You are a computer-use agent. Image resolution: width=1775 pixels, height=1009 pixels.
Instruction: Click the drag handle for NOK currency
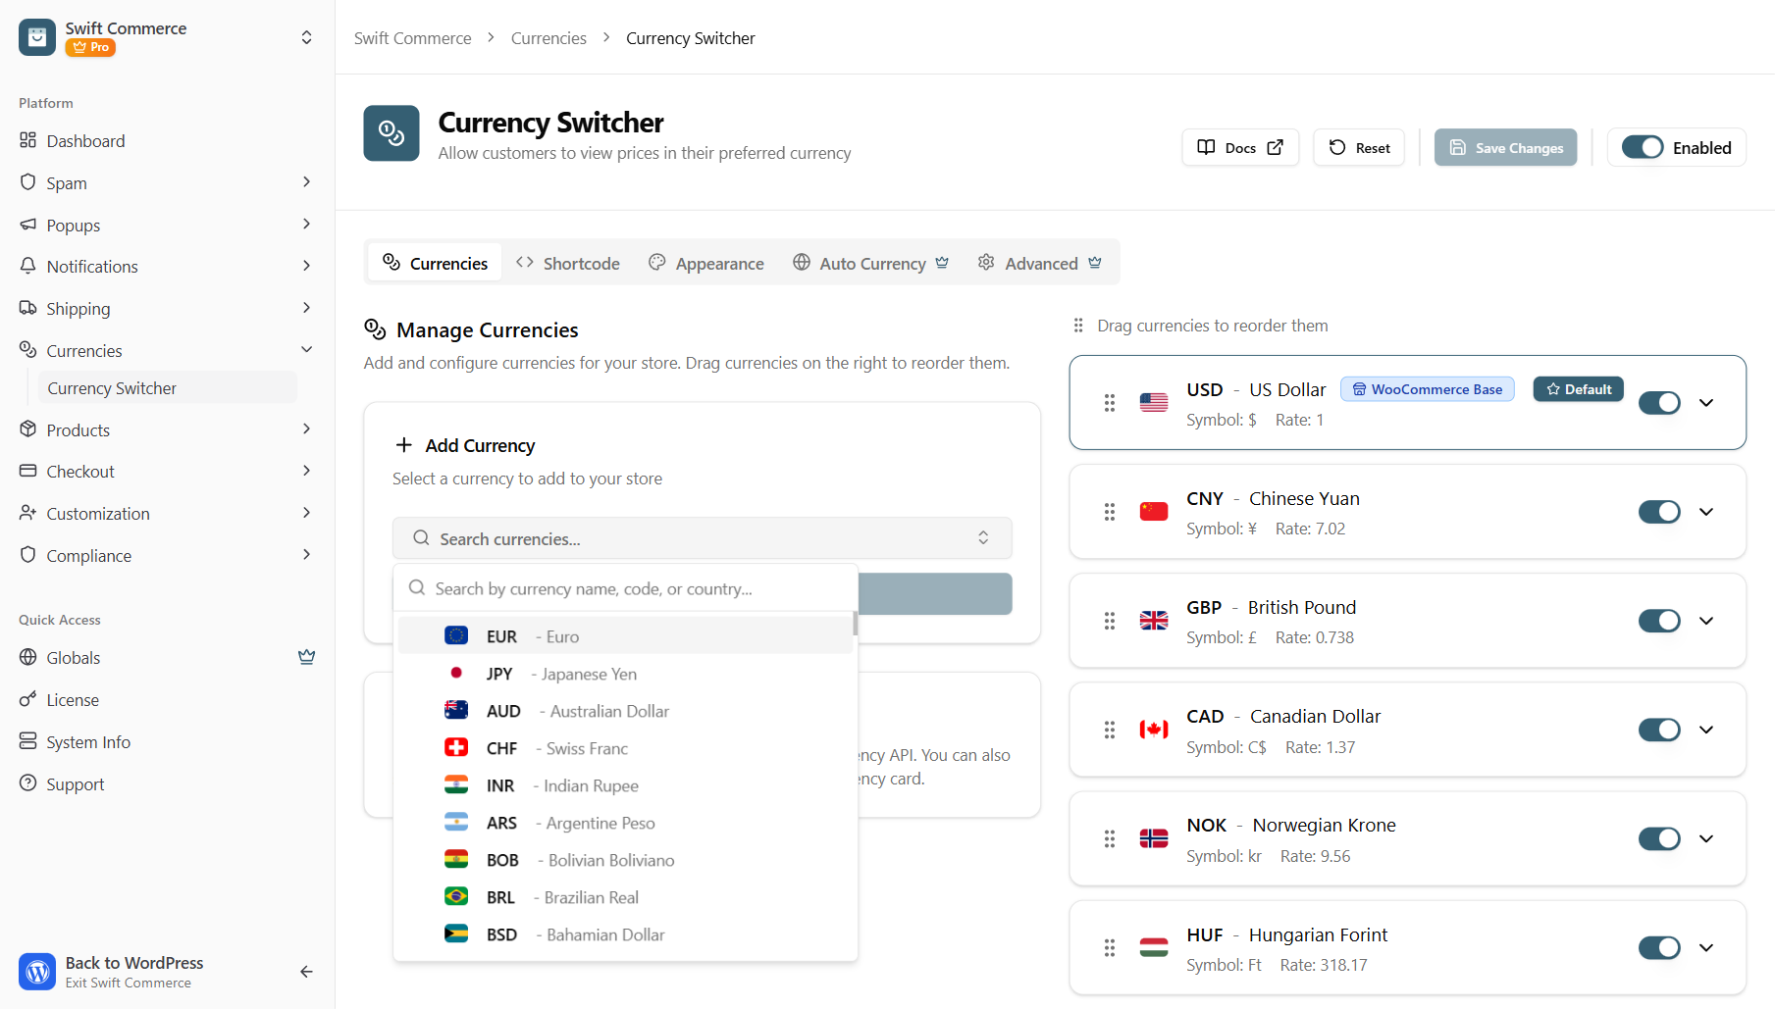(1109, 838)
